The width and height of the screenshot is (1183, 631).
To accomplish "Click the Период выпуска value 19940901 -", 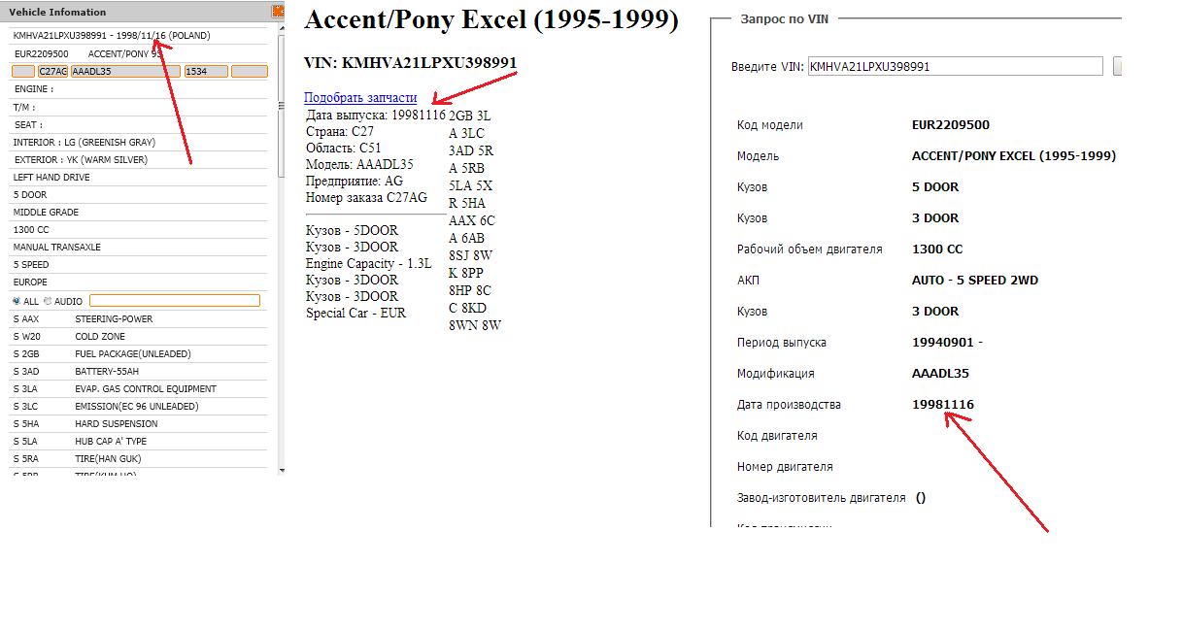I will (x=947, y=343).
